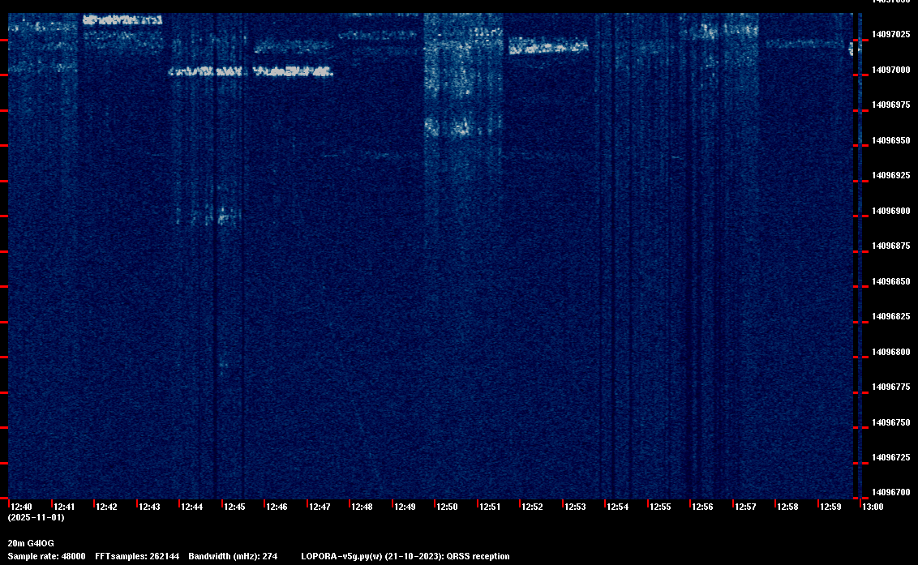Viewport: 918px width, 565px height.
Task: Click the 12:58 time axis label
Action: pyautogui.click(x=787, y=507)
